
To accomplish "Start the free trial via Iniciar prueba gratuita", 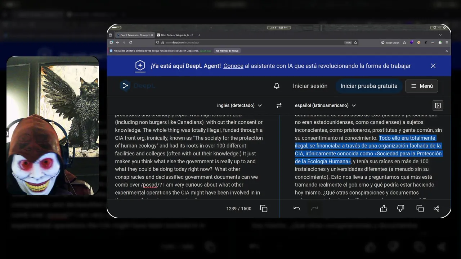I will 369,86.
